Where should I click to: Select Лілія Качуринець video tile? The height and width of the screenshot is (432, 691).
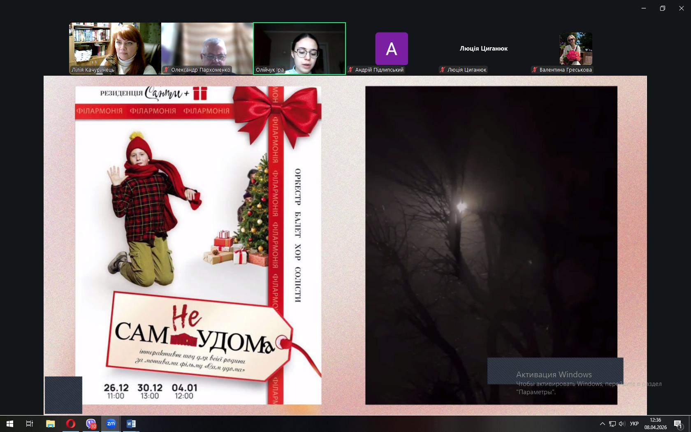coord(115,48)
